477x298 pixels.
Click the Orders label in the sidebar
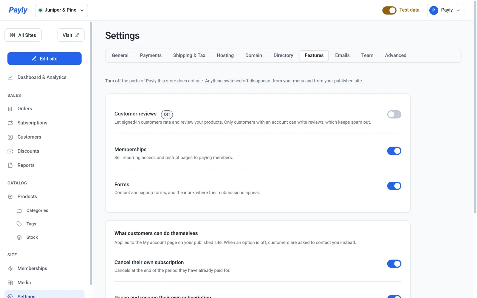(x=25, y=109)
